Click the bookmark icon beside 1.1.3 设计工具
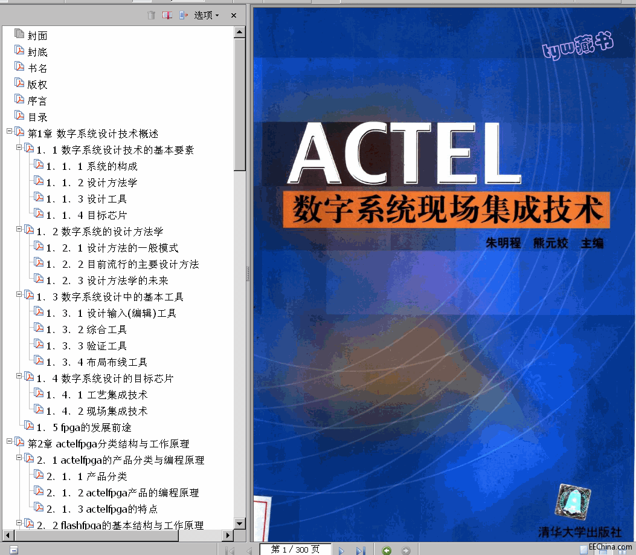636x555 pixels. coord(39,197)
